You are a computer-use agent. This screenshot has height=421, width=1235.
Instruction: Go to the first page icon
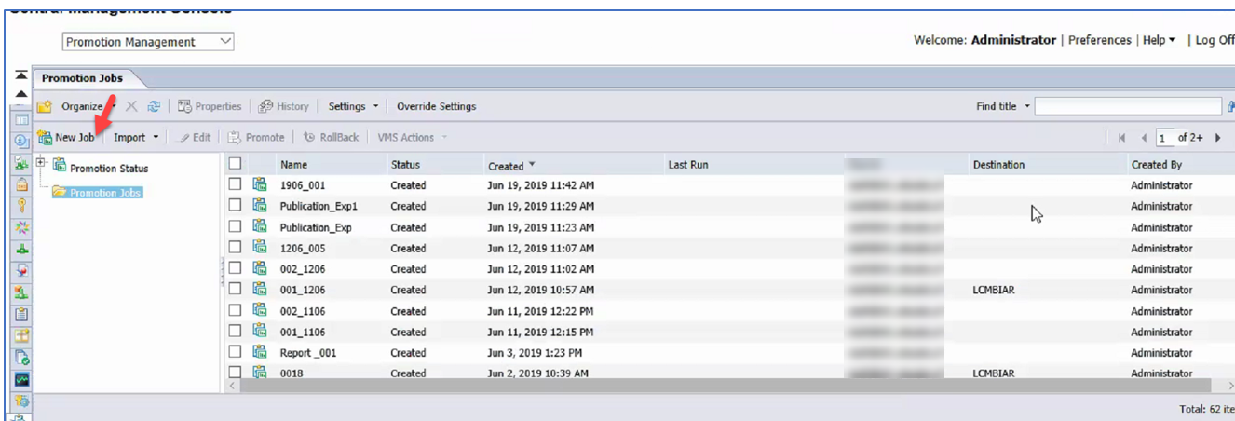1122,138
